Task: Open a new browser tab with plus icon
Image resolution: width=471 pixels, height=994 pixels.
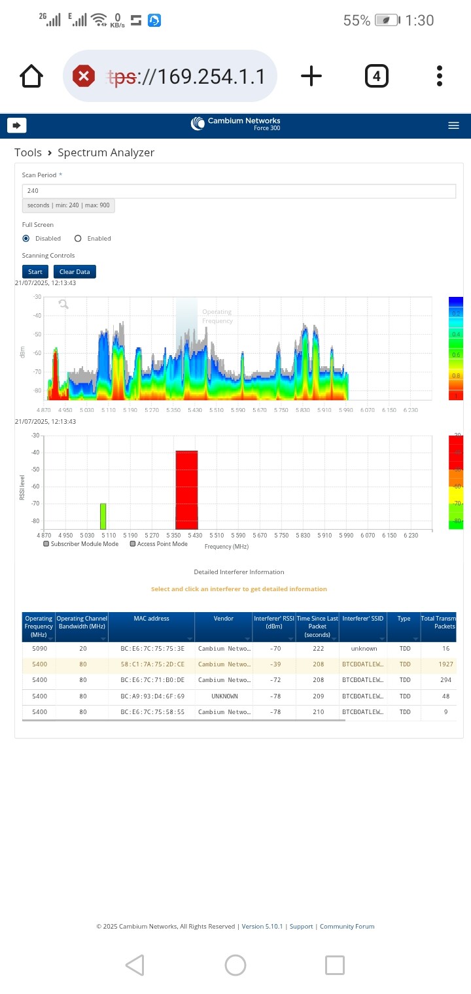Action: [x=311, y=77]
